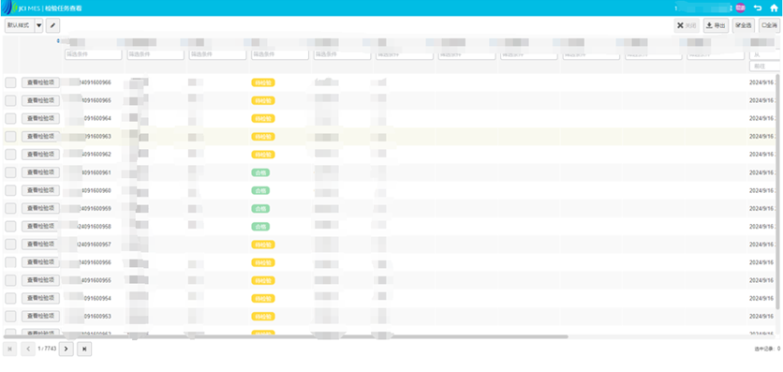The width and height of the screenshot is (783, 372).
Task: Click the sort arrows on first column header
Action: [x=58, y=41]
